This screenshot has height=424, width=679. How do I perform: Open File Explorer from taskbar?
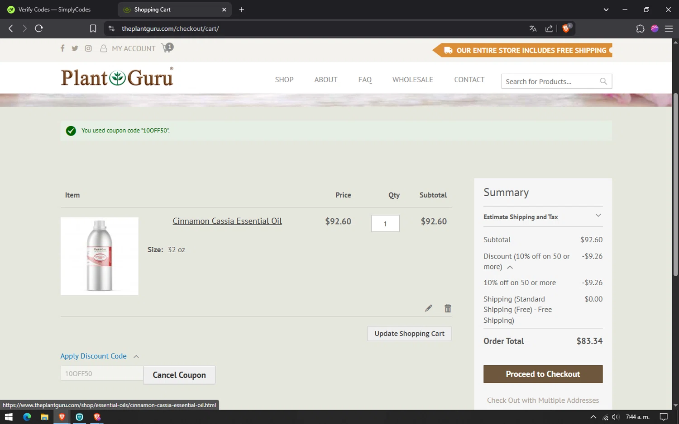(44, 417)
